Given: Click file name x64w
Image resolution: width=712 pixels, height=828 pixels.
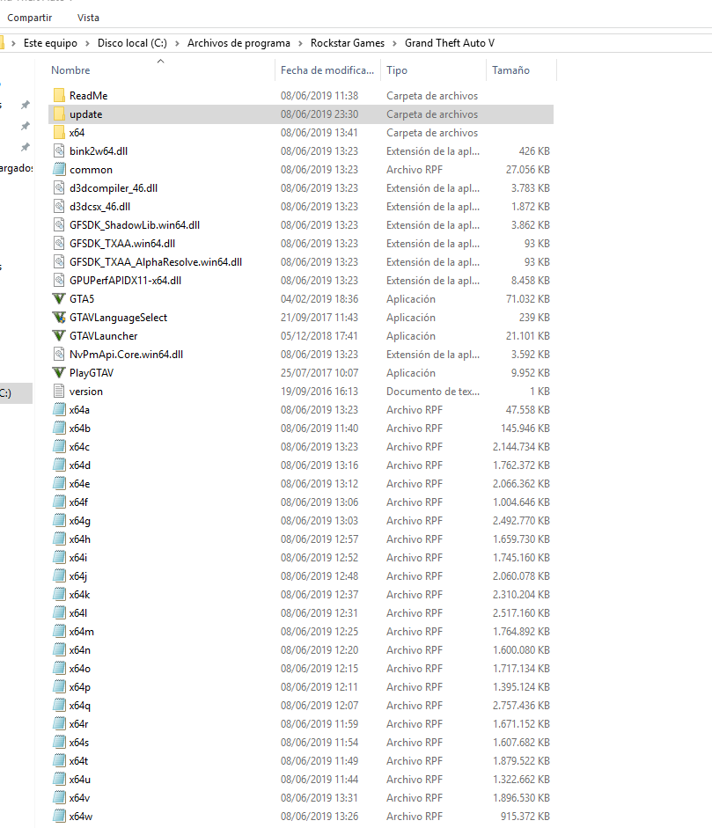Looking at the screenshot, I should pyautogui.click(x=81, y=817).
